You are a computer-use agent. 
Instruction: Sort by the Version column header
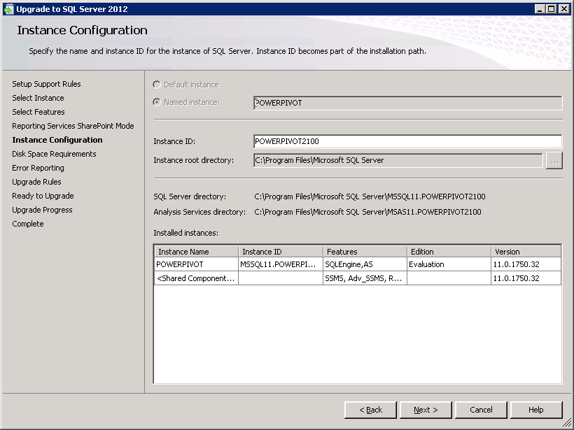point(526,252)
